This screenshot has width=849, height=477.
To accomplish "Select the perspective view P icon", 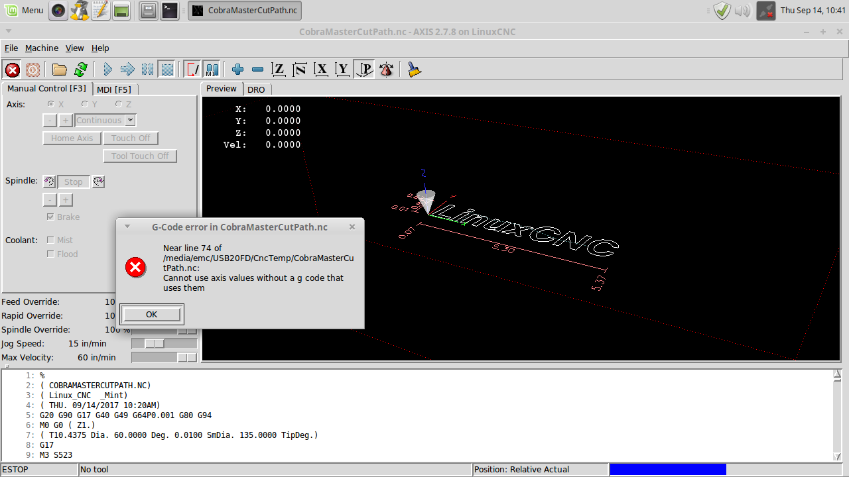I will click(x=365, y=70).
